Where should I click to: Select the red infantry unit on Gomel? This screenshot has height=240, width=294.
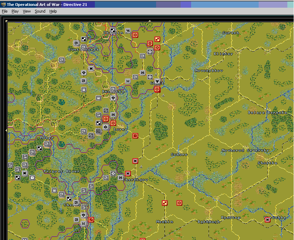157,89
